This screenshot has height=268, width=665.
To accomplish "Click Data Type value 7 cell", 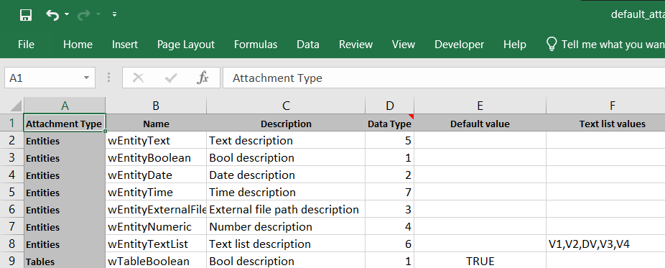I will (x=390, y=192).
